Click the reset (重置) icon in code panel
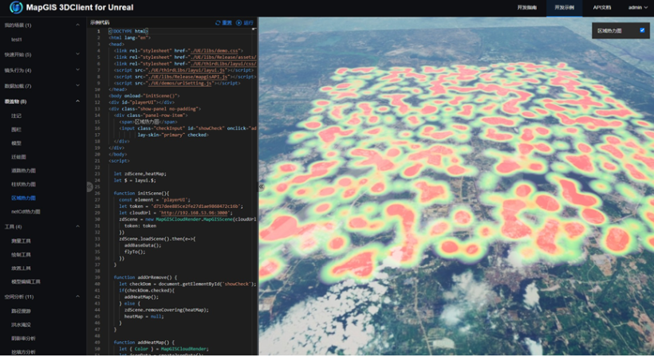The height and width of the screenshot is (357, 654). (218, 22)
